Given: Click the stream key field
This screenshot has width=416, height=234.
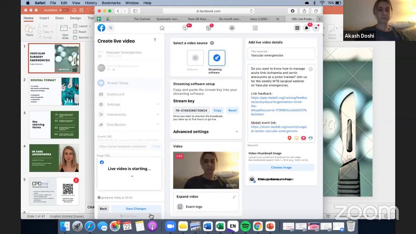Looking at the screenshot, I should tap(191, 110).
